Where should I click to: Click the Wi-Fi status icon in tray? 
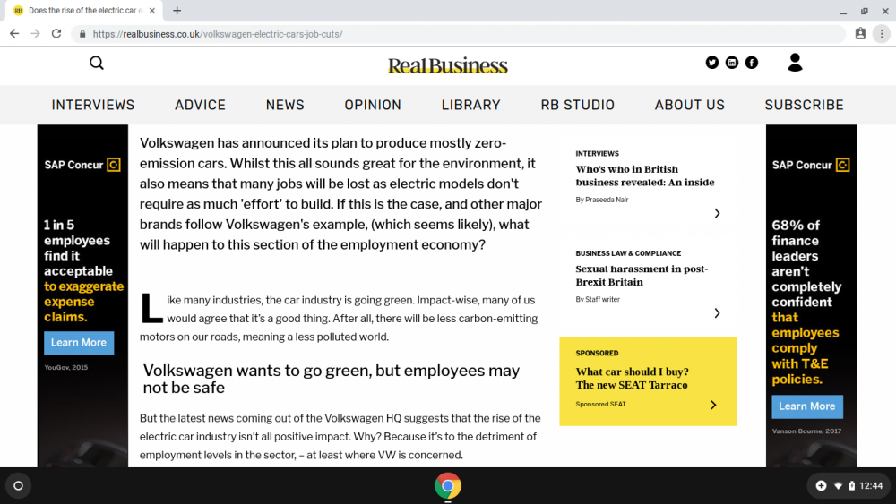pos(838,486)
